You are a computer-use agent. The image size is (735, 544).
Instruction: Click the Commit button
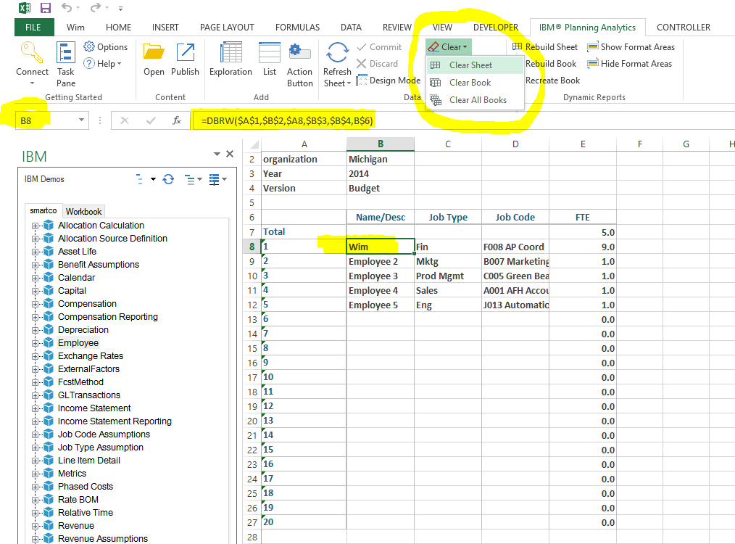click(x=379, y=47)
